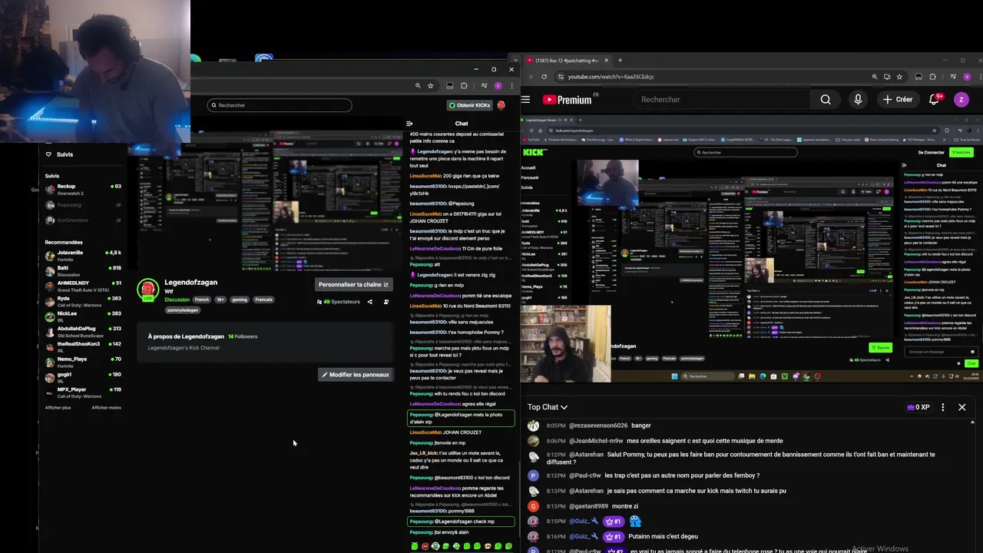Open AbdullahDaPlug in the Recommandées list
The height and width of the screenshot is (553, 983).
pyautogui.click(x=83, y=331)
